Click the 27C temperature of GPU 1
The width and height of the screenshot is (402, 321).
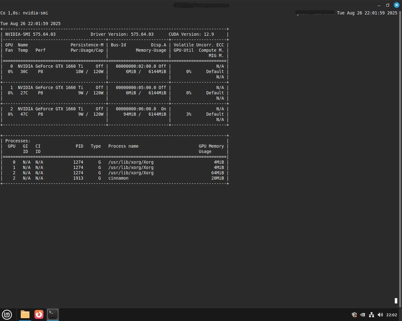24,93
